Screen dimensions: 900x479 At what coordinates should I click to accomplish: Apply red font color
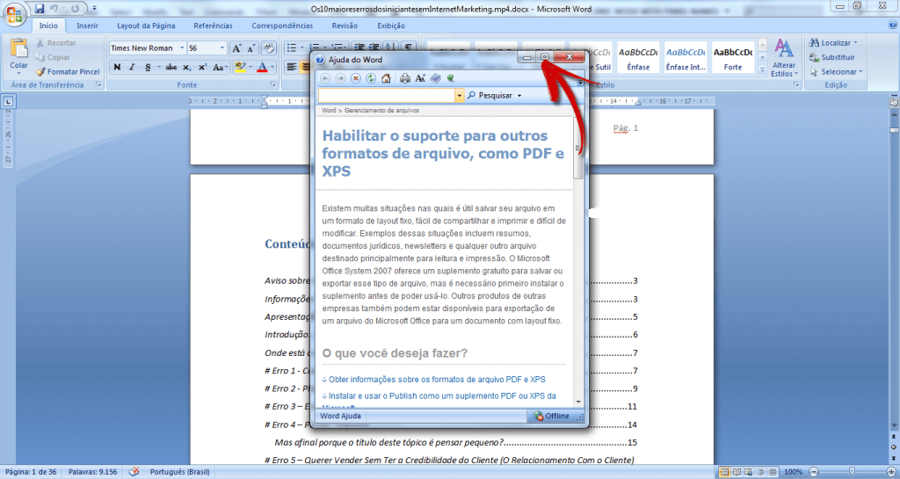(x=262, y=67)
